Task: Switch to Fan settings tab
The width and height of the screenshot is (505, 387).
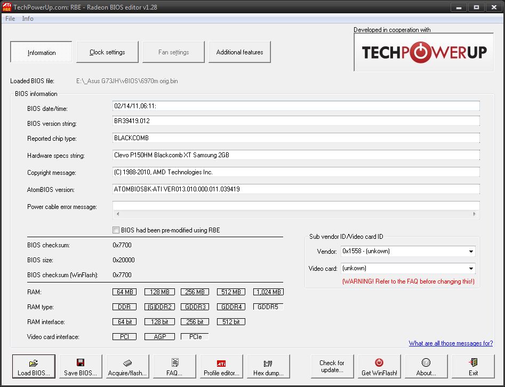Action: click(174, 52)
